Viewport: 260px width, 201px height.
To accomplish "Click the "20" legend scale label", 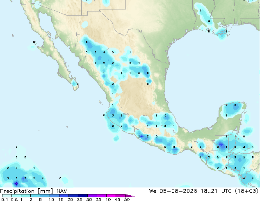I will [x=70, y=199].
